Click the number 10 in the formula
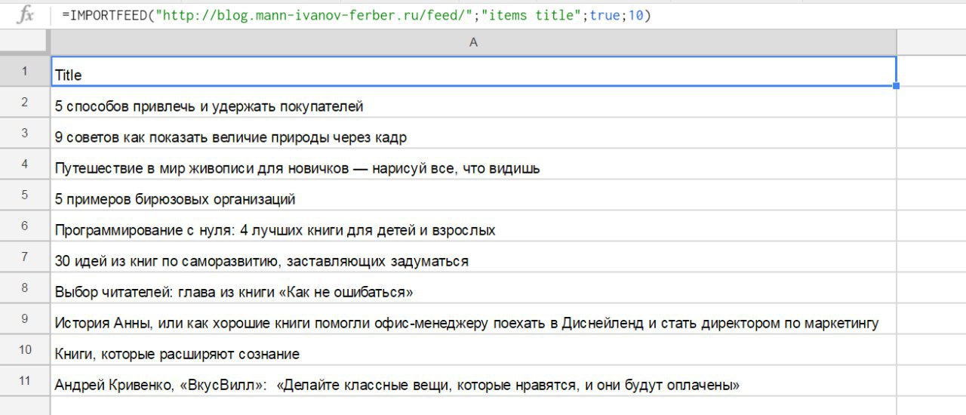 coord(635,16)
